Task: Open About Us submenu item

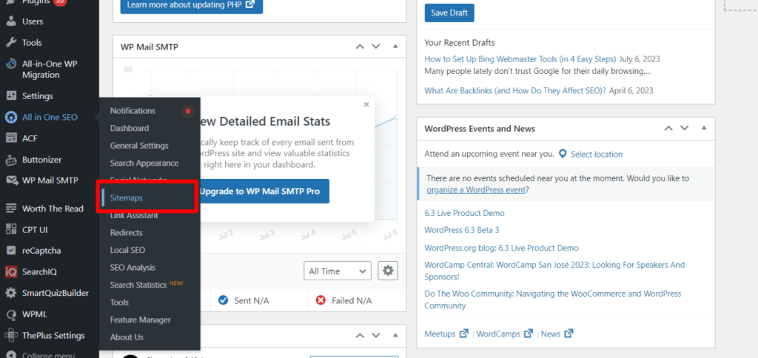Action: tap(127, 337)
